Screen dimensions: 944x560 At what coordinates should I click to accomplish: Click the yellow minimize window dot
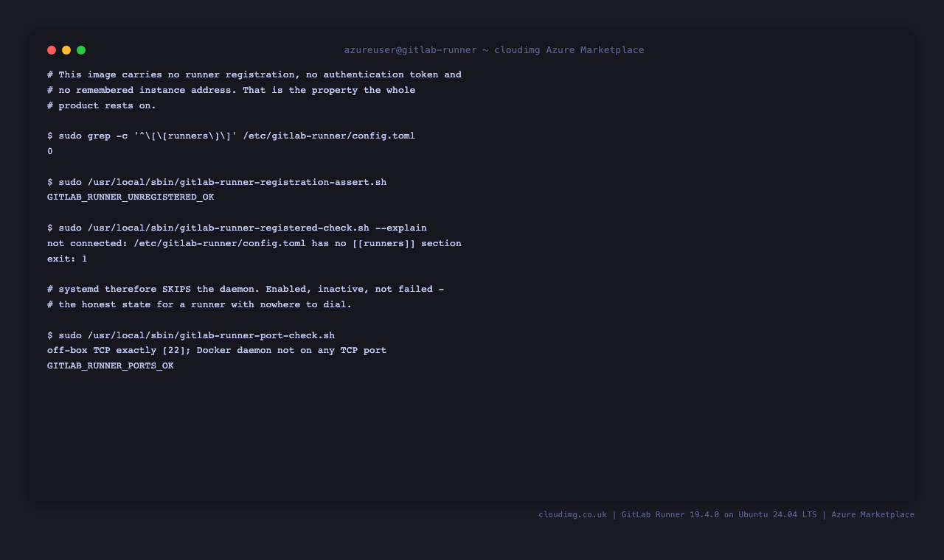coord(66,50)
